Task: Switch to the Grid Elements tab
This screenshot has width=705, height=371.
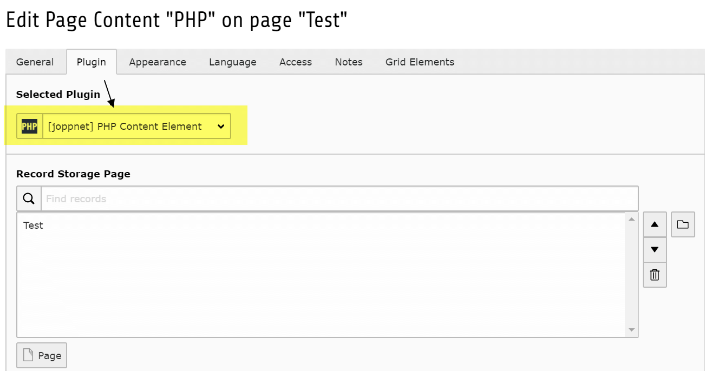Action: point(420,62)
